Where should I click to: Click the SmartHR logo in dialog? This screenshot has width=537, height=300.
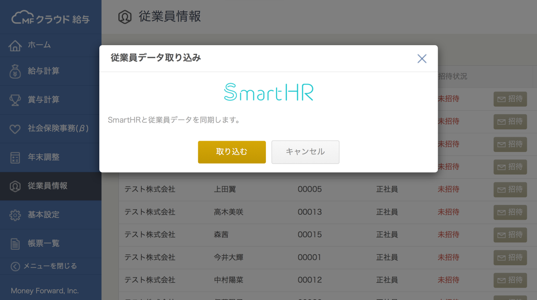(269, 92)
